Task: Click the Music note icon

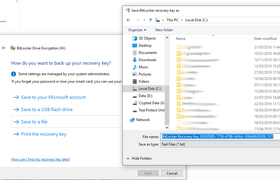Action: click(135, 67)
